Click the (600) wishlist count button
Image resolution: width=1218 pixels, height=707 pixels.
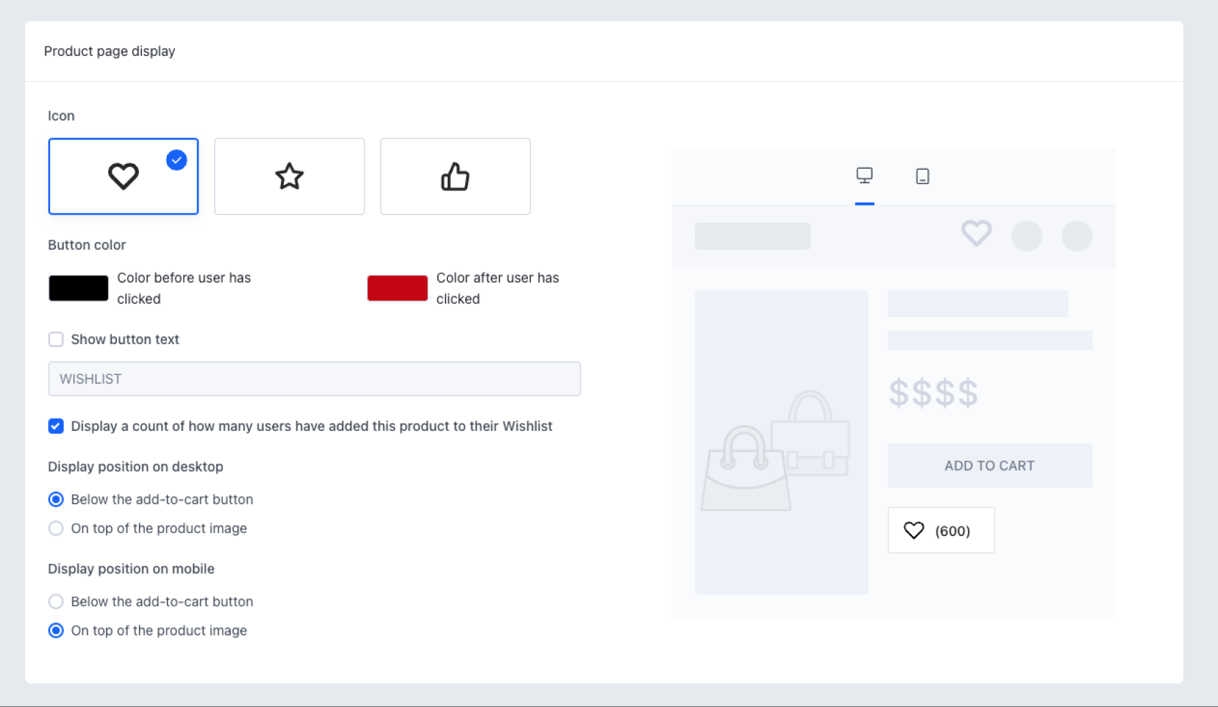point(941,530)
